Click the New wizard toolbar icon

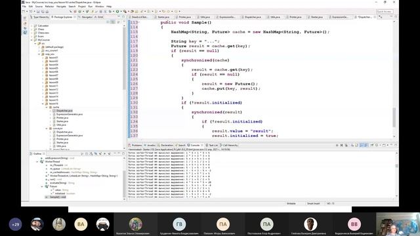(x=24, y=12)
